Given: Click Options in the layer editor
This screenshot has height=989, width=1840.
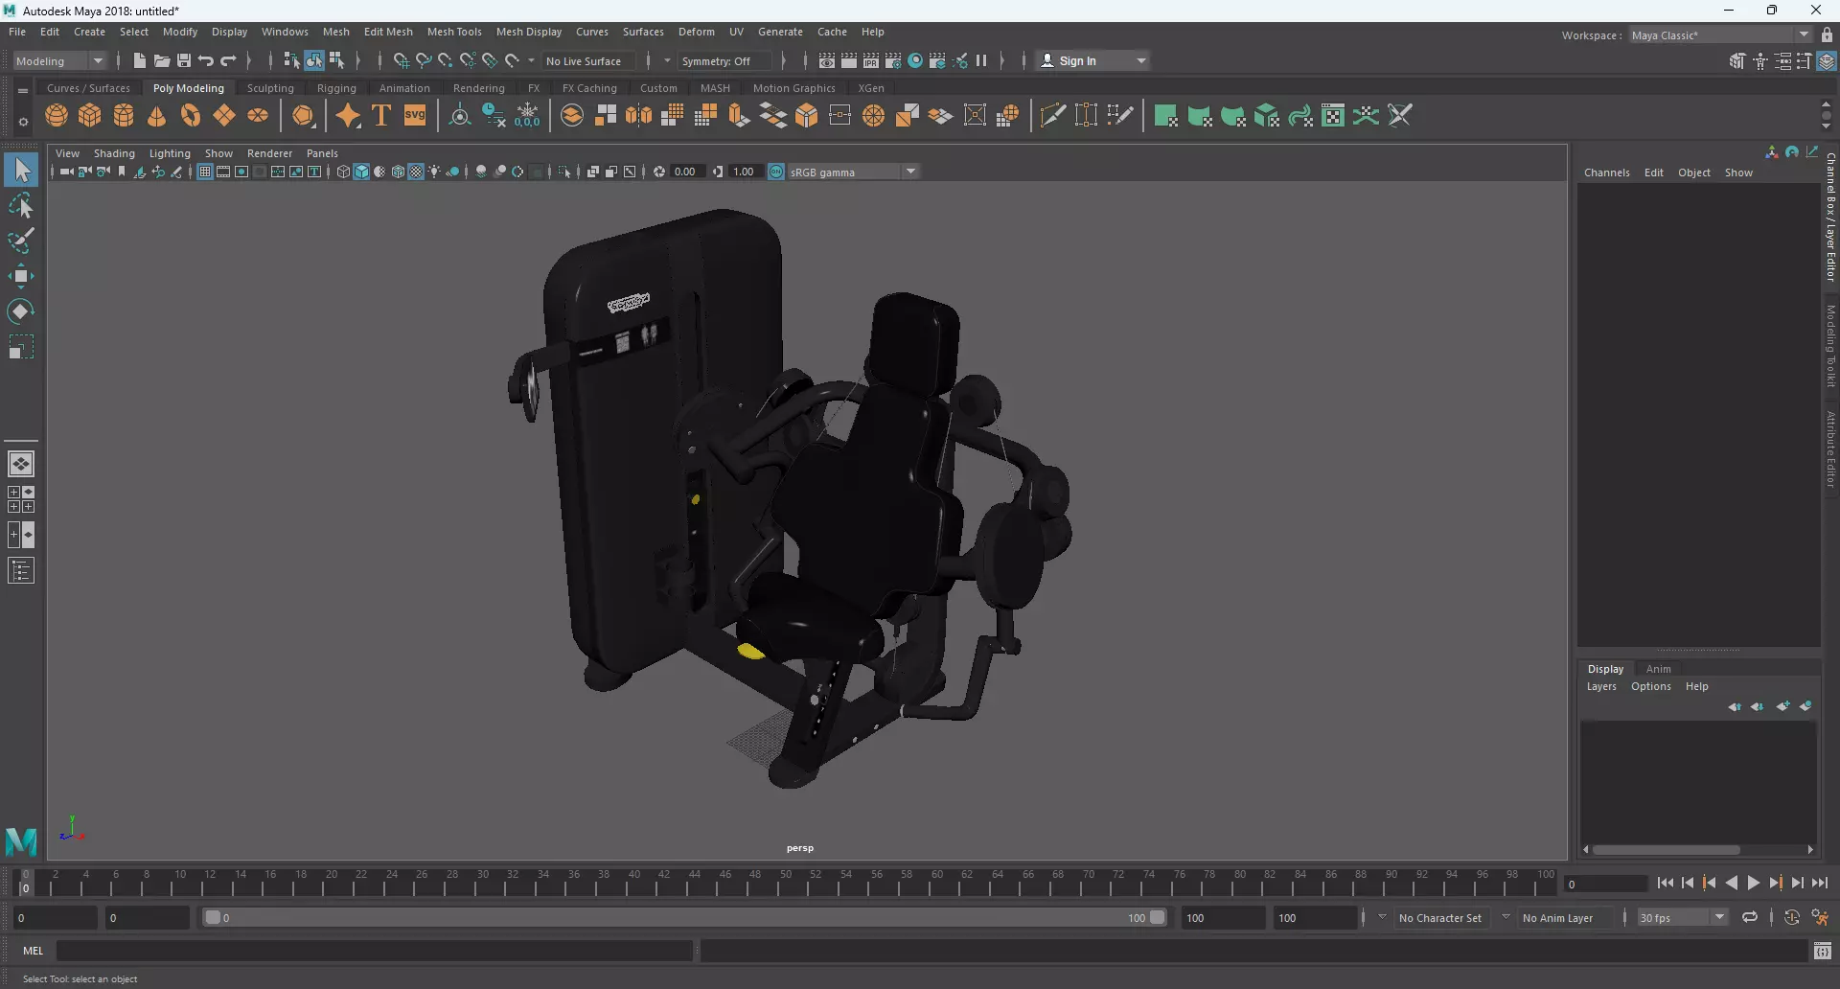Looking at the screenshot, I should tap(1650, 686).
